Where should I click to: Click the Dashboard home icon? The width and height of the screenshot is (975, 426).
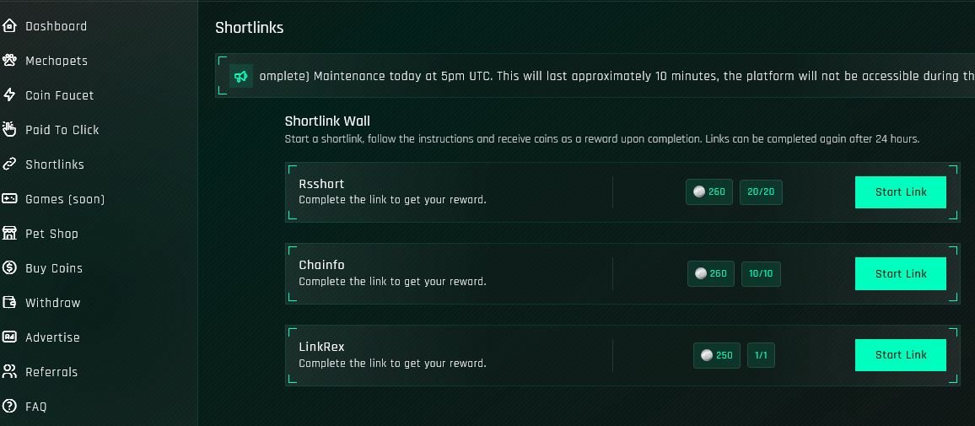[9, 26]
